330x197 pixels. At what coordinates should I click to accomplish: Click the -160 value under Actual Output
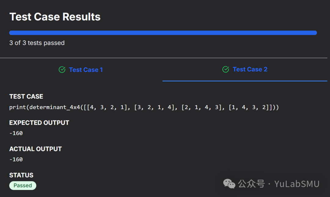coord(16,159)
